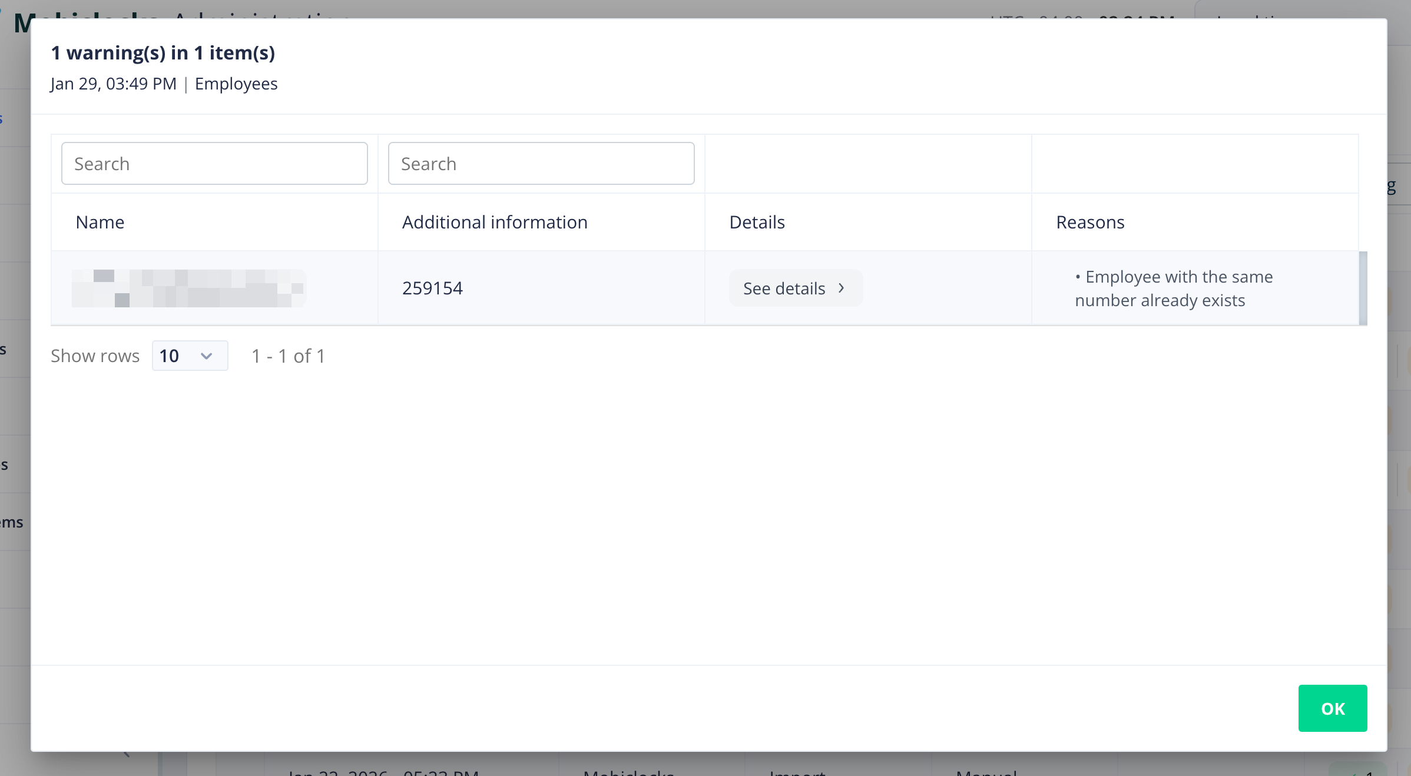1411x776 pixels.
Task: Click the Show rows label
Action: tap(95, 356)
